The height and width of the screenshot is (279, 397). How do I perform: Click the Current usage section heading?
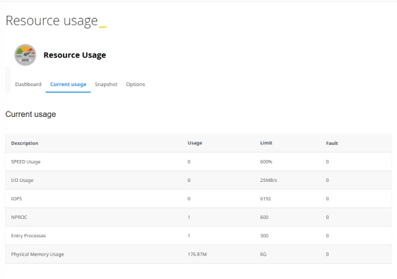[31, 114]
